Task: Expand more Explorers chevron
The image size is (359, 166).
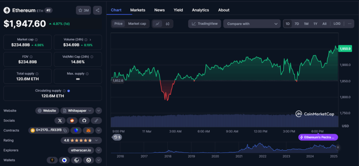Action: (x=99, y=150)
